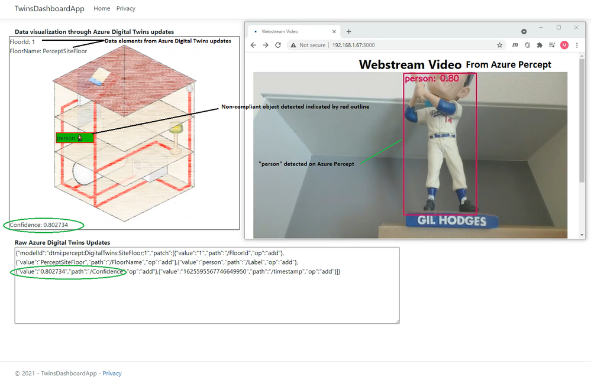
Task: Click the scrollbar down arrow in browser
Action: (x=582, y=235)
